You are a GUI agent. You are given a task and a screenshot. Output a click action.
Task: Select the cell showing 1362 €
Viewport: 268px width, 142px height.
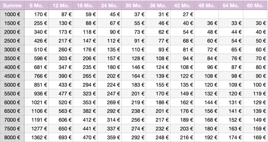(x=37, y=137)
